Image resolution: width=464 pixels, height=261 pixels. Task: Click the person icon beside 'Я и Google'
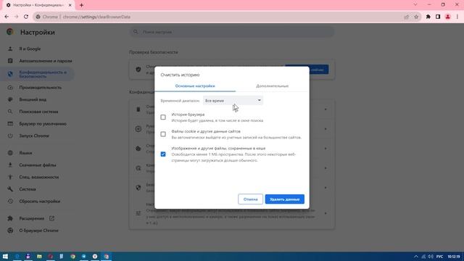[10, 49]
